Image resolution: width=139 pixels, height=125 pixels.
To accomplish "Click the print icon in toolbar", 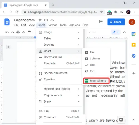I will 18,32.
